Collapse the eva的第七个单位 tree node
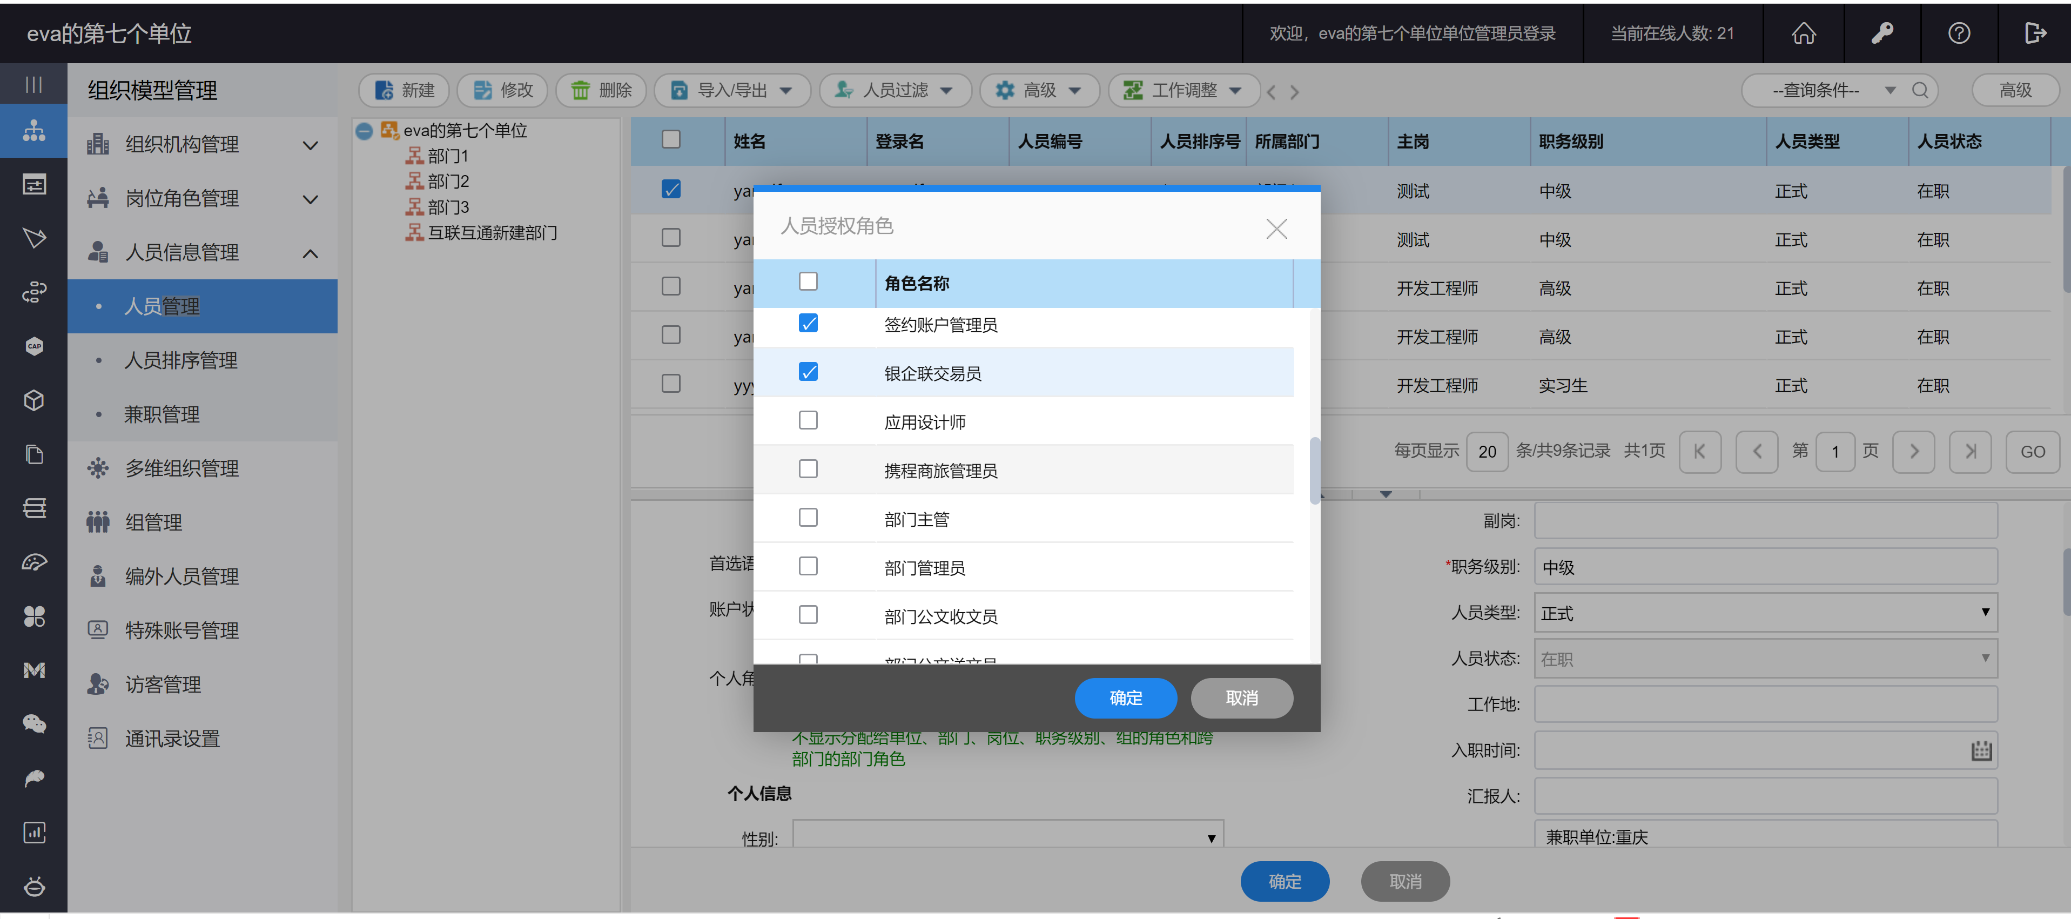The width and height of the screenshot is (2071, 919). [x=364, y=130]
